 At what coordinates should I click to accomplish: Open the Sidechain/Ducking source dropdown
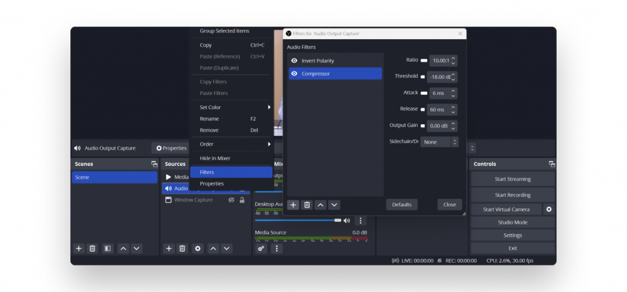coord(439,142)
